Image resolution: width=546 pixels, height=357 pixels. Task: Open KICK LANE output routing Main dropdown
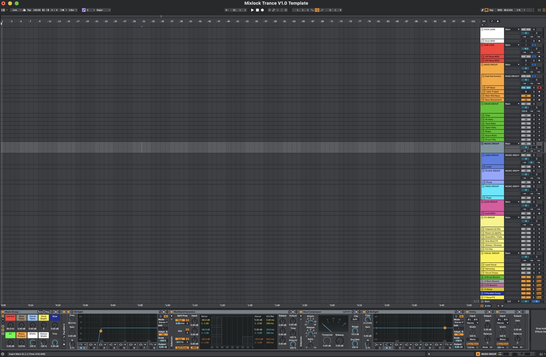[x=512, y=29]
